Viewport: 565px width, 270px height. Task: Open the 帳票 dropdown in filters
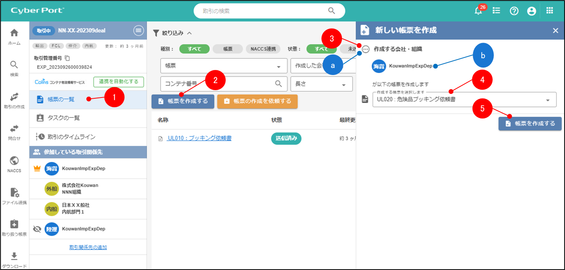point(223,66)
